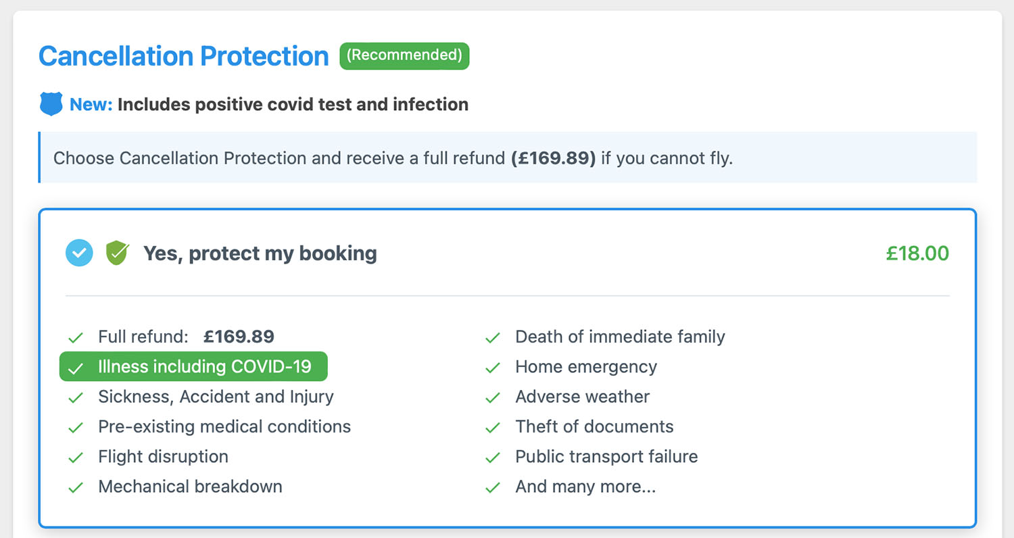Click the Adverse weather list item
Image resolution: width=1014 pixels, height=538 pixels.
pos(582,397)
